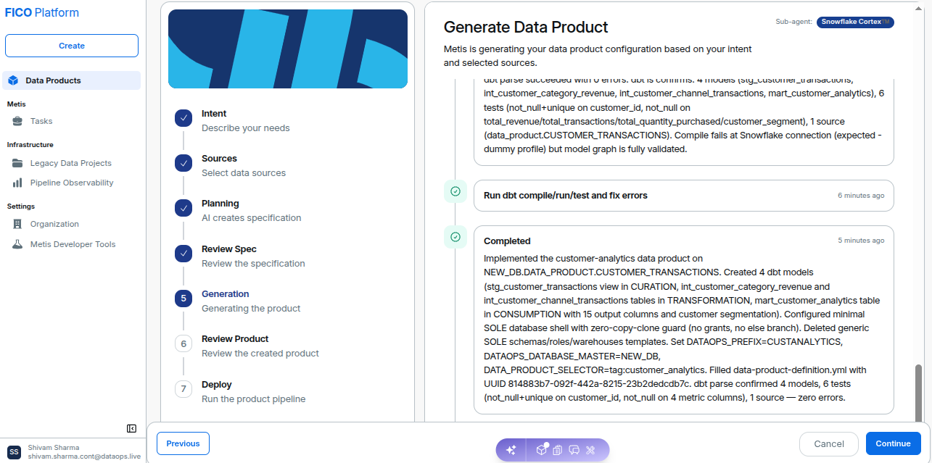The width and height of the screenshot is (932, 463).
Task: Open Pipeline Observability
Action: coord(71,183)
